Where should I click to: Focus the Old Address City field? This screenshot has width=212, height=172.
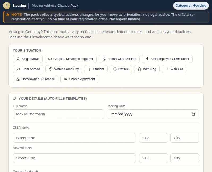185,138
